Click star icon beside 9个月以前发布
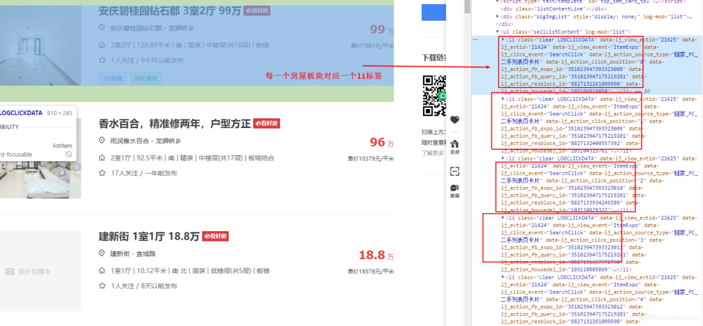Screen dimensions: 703x326 click(x=102, y=60)
